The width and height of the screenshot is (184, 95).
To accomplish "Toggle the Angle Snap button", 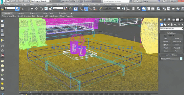I will tap(86, 9).
